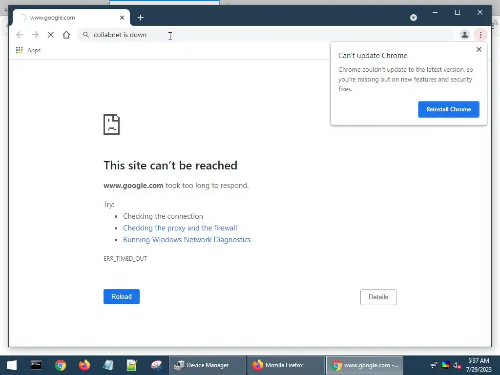This screenshot has width=500, height=375.
Task: Open the notepad-like taskbar icon
Action: pos(108,365)
